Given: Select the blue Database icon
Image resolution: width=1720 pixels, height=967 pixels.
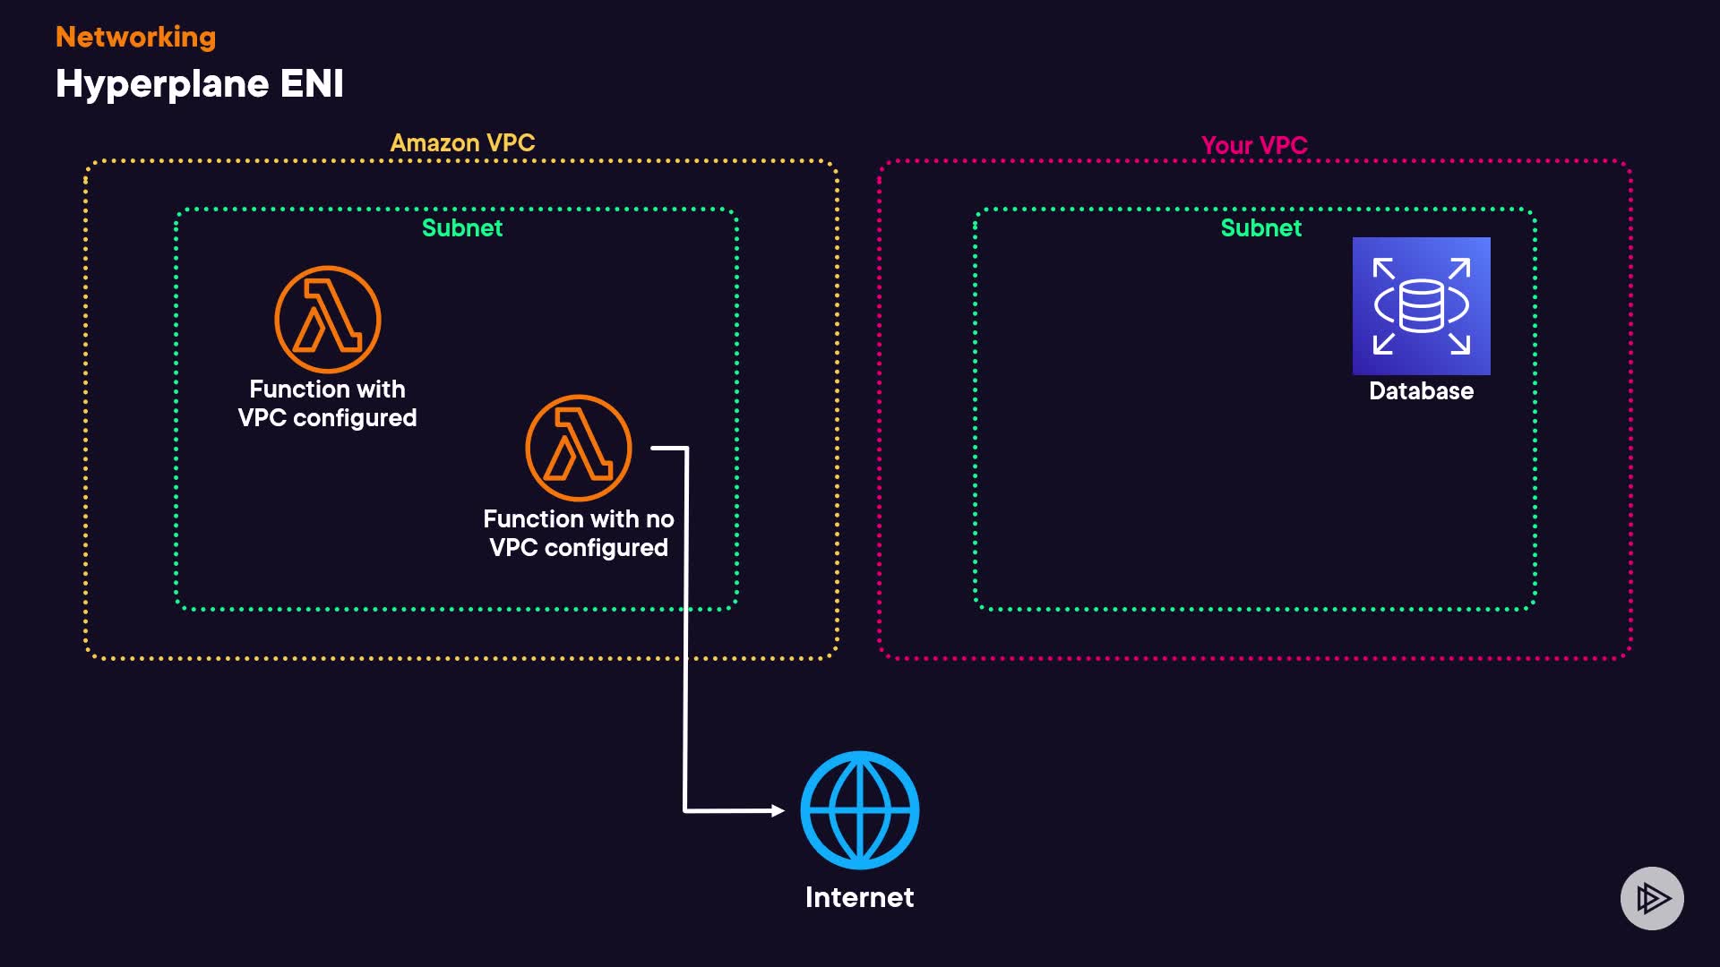Looking at the screenshot, I should (x=1421, y=306).
